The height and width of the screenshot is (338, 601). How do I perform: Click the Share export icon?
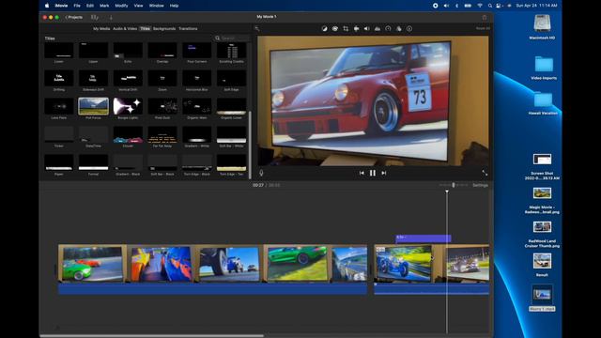pyautogui.click(x=485, y=17)
